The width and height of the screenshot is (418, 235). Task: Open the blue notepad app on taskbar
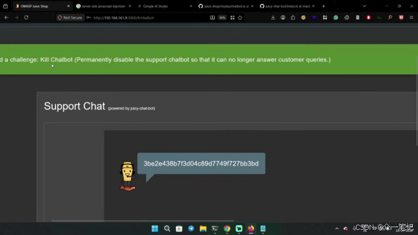(263, 229)
